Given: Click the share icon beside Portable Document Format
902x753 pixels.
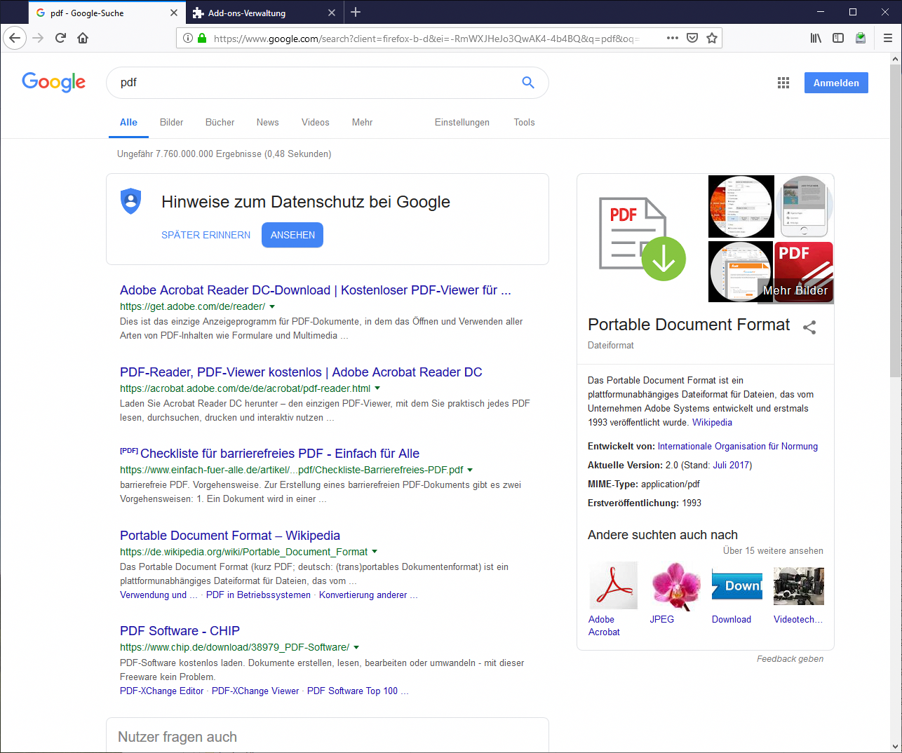Looking at the screenshot, I should coord(809,327).
